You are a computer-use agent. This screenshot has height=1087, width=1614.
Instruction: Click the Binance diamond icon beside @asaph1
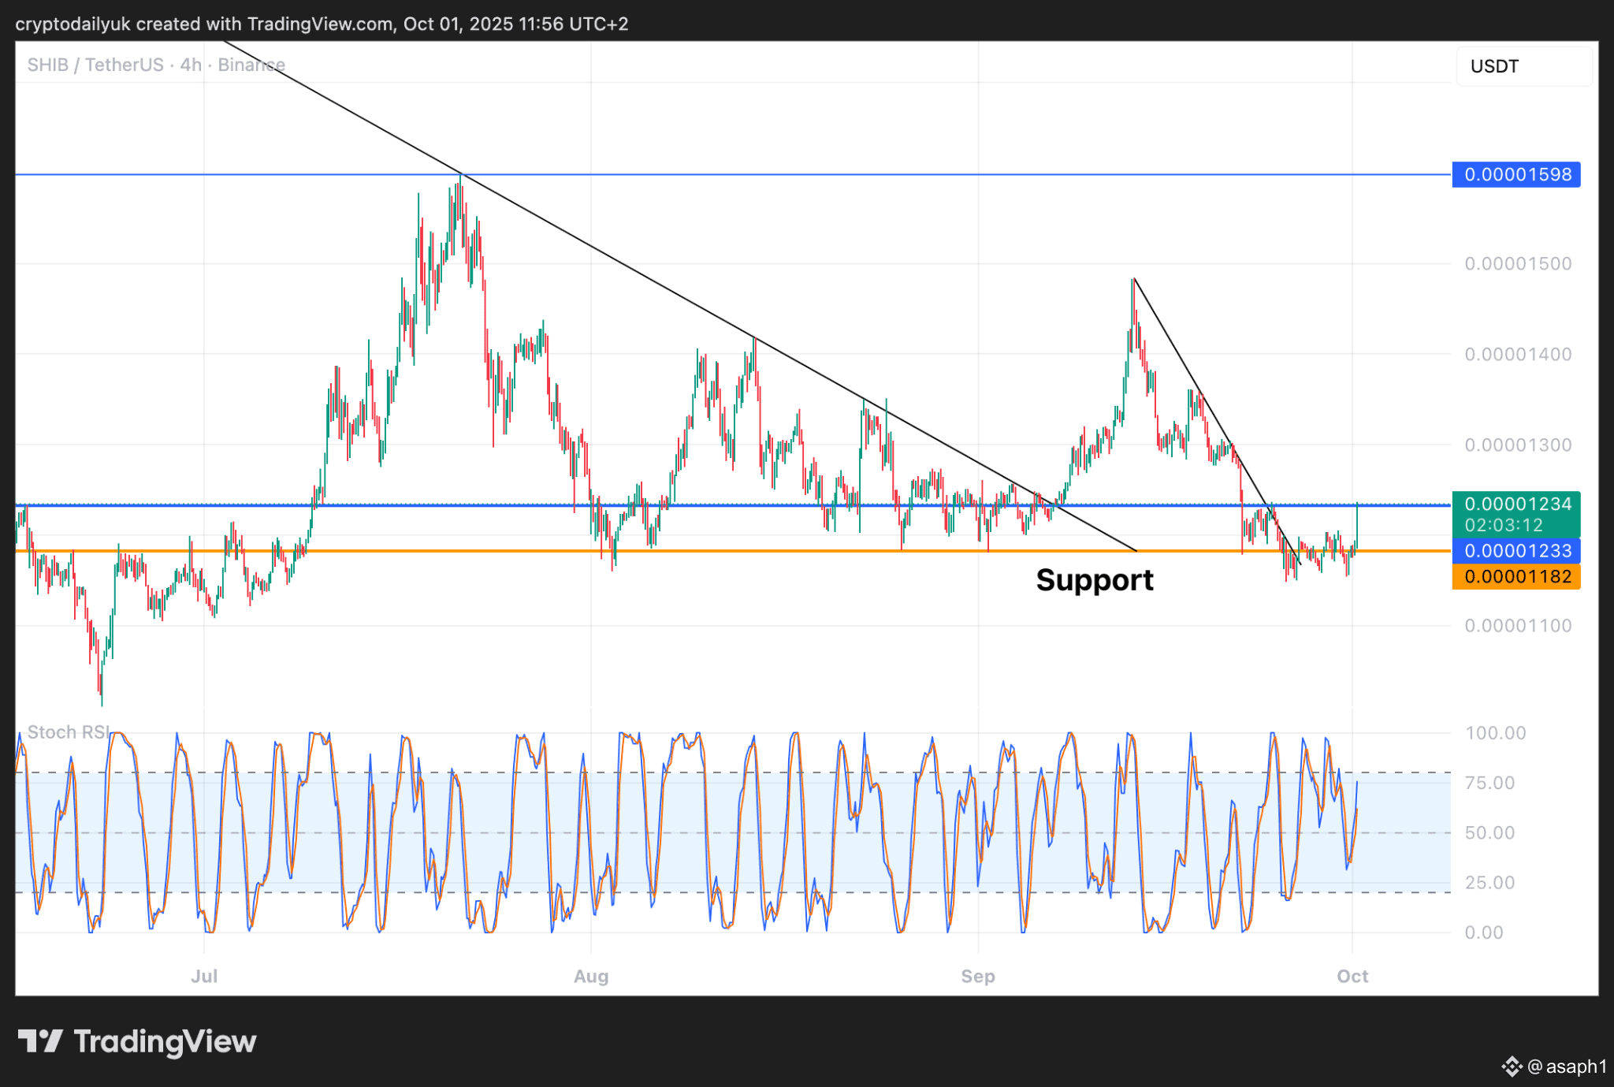click(x=1511, y=1067)
